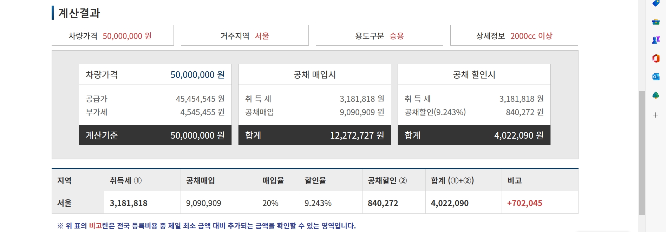Click the 공급가 value 45,454,545 원
Viewport: 666px width, 232px height.
(x=200, y=99)
